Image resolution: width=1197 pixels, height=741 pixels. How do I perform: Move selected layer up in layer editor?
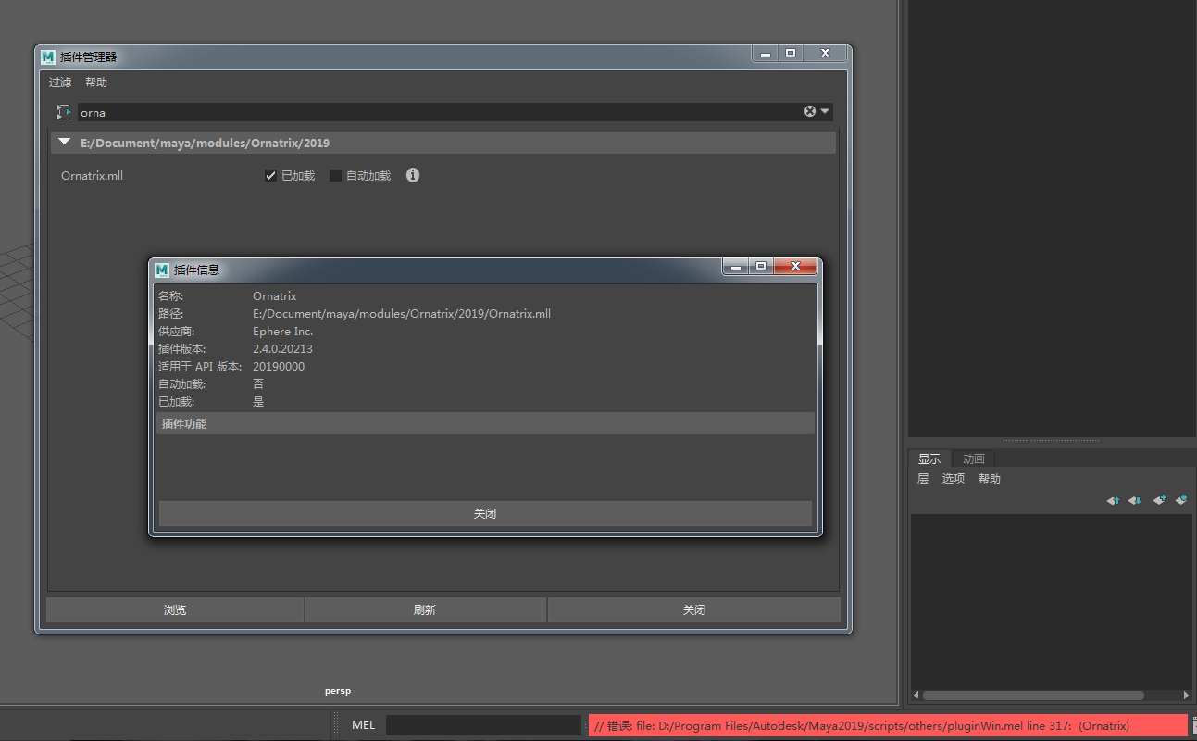[1113, 500]
